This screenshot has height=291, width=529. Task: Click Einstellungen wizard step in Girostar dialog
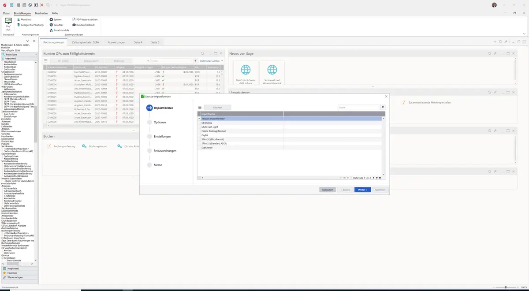[x=162, y=137]
